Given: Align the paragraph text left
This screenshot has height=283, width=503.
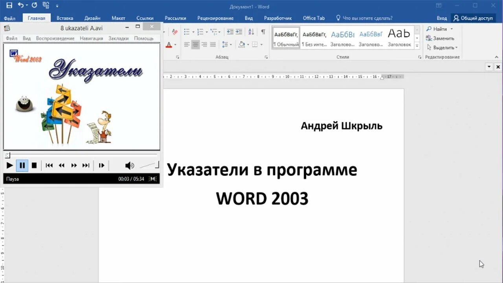Looking at the screenshot, I should [x=187, y=44].
